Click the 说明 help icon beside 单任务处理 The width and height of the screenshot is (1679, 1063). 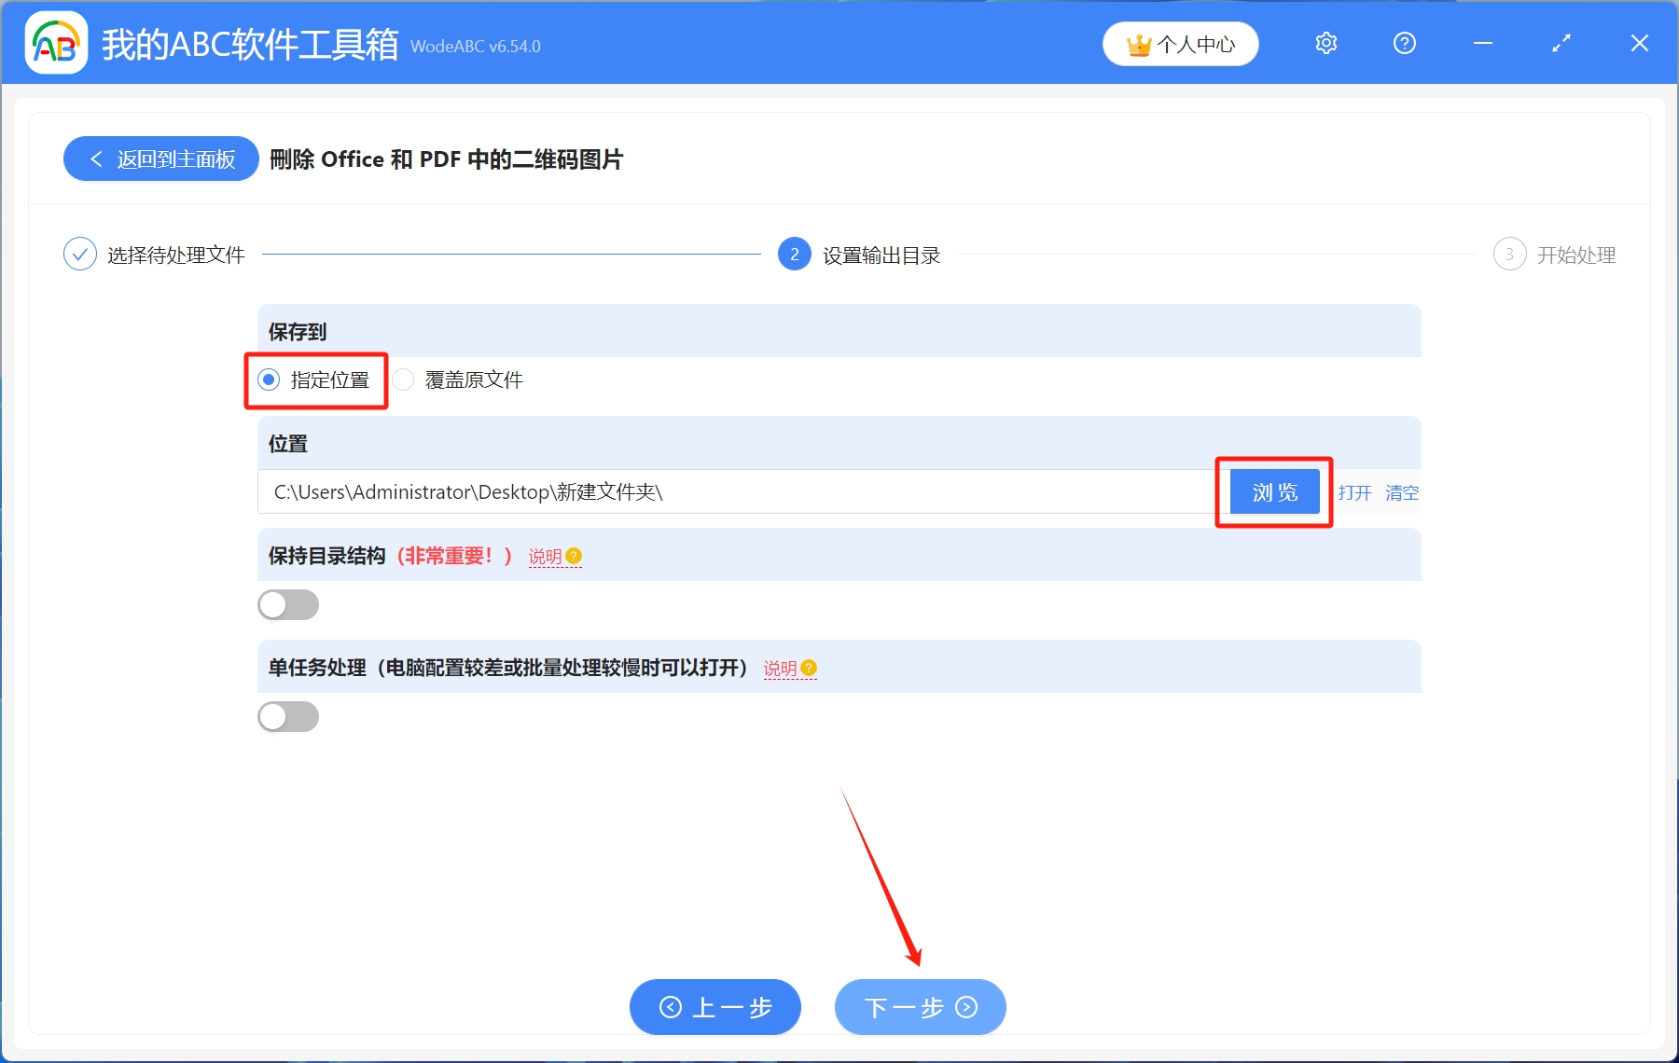(809, 669)
